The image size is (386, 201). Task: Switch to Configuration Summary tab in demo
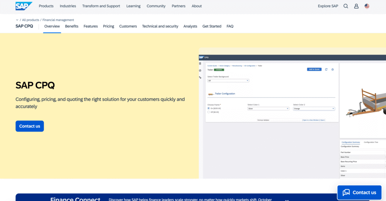point(351,143)
